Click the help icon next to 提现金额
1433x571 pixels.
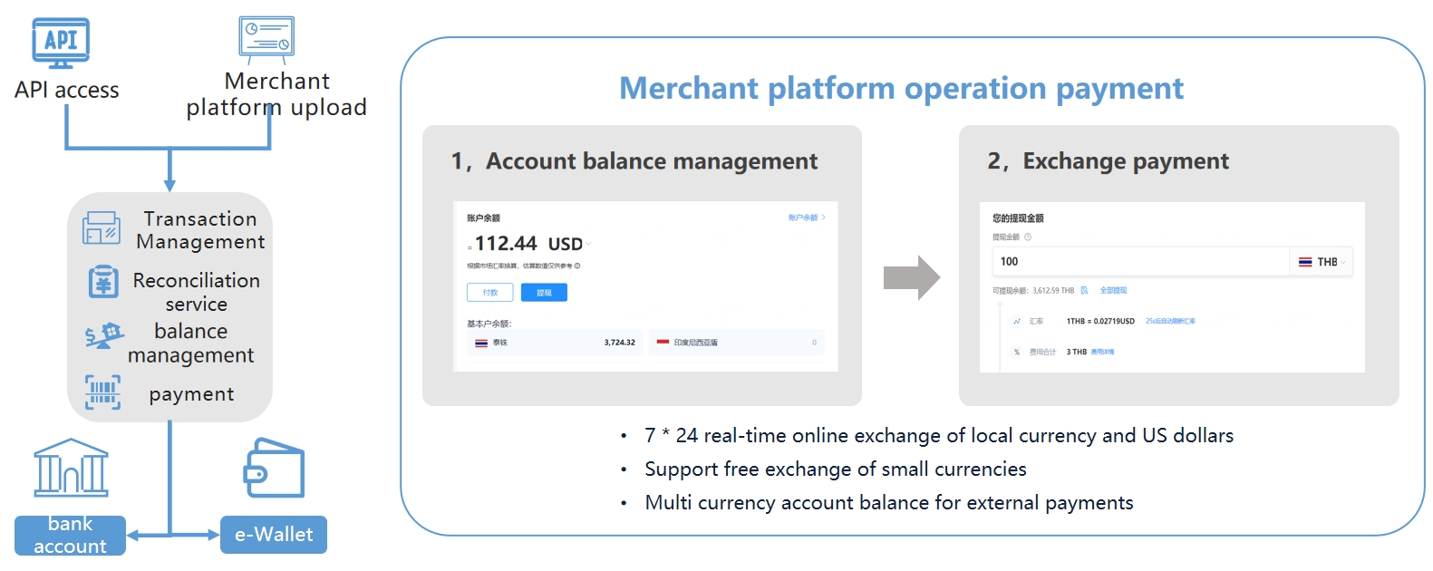coord(1027,237)
